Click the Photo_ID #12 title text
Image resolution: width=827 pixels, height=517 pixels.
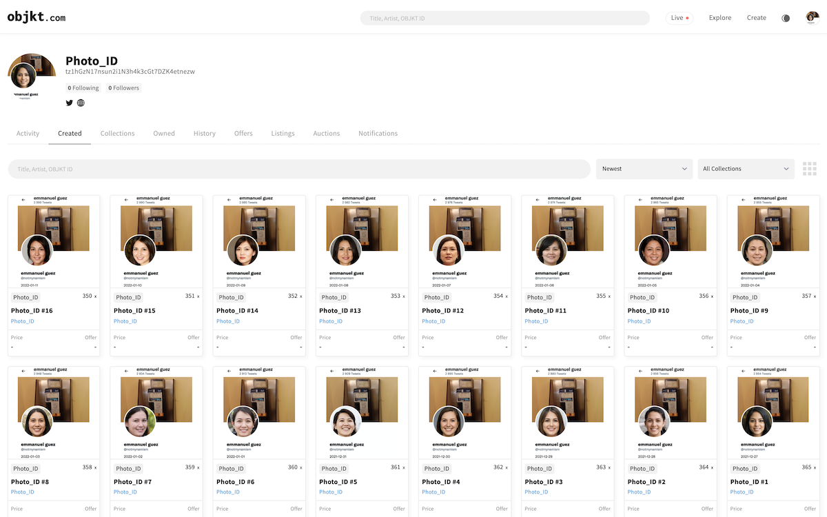(442, 311)
